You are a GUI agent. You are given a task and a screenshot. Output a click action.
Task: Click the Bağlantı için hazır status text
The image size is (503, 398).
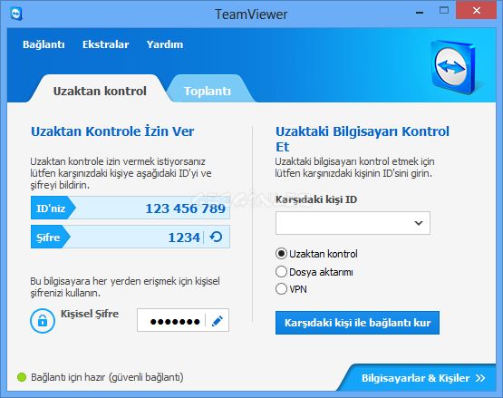(107, 377)
